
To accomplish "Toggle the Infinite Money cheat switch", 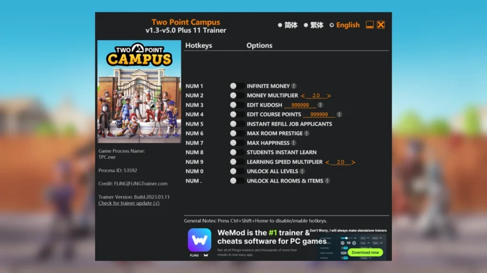I will click(x=237, y=86).
